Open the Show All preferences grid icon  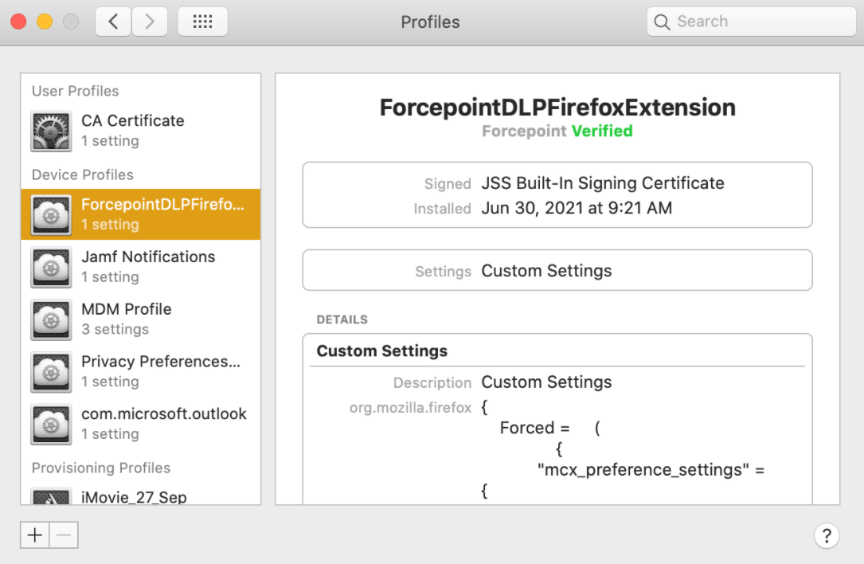coord(202,22)
